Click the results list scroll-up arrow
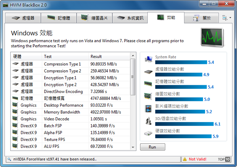The height and width of the screenshot is (167, 237). point(133,55)
